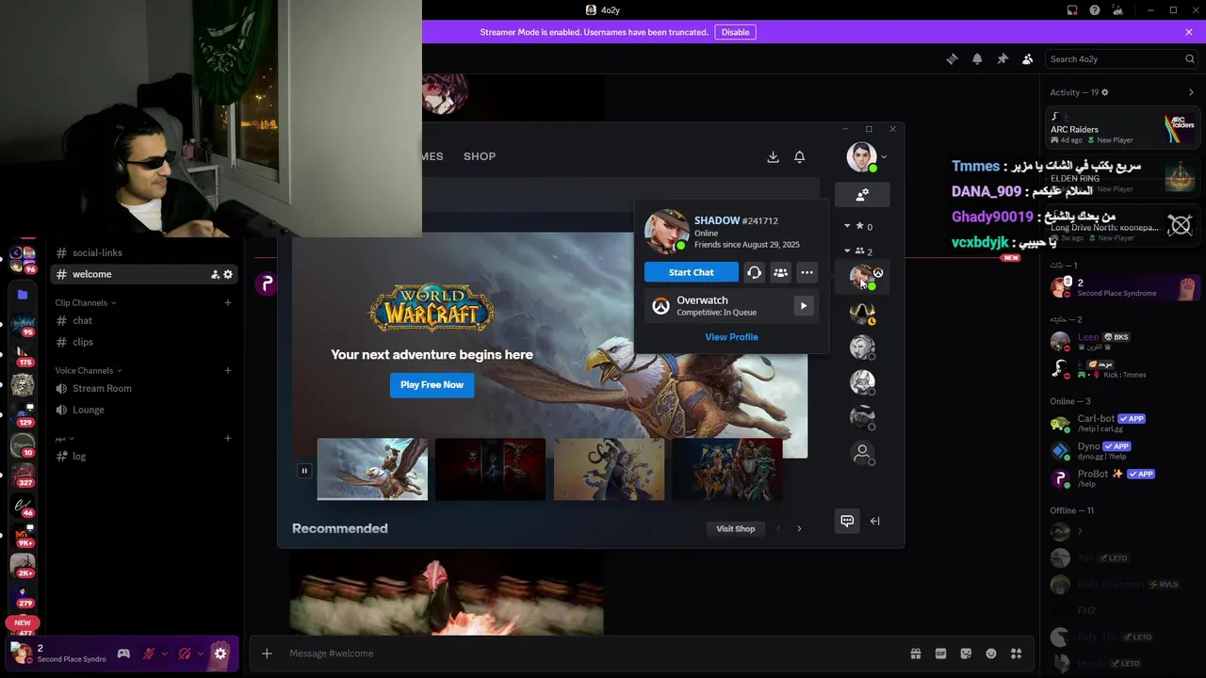Open Battle.net notifications bell
This screenshot has height=678, width=1206.
(799, 156)
